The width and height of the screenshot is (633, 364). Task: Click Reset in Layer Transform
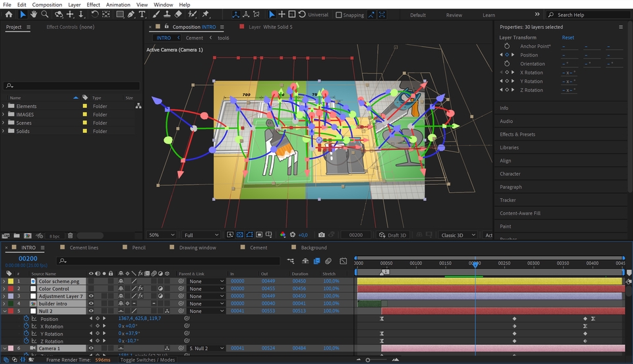tap(568, 38)
